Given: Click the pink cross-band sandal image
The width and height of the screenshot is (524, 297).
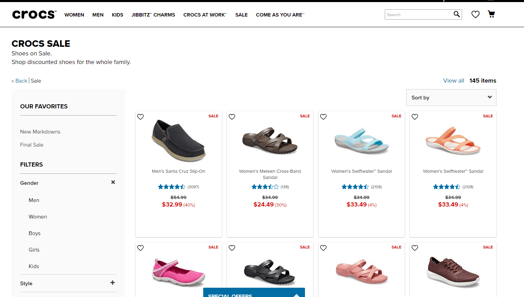Looking at the screenshot, I should (x=362, y=272).
